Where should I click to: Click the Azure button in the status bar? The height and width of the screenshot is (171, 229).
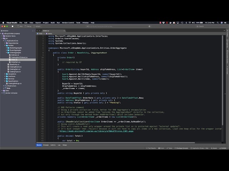[x=214, y=148]
